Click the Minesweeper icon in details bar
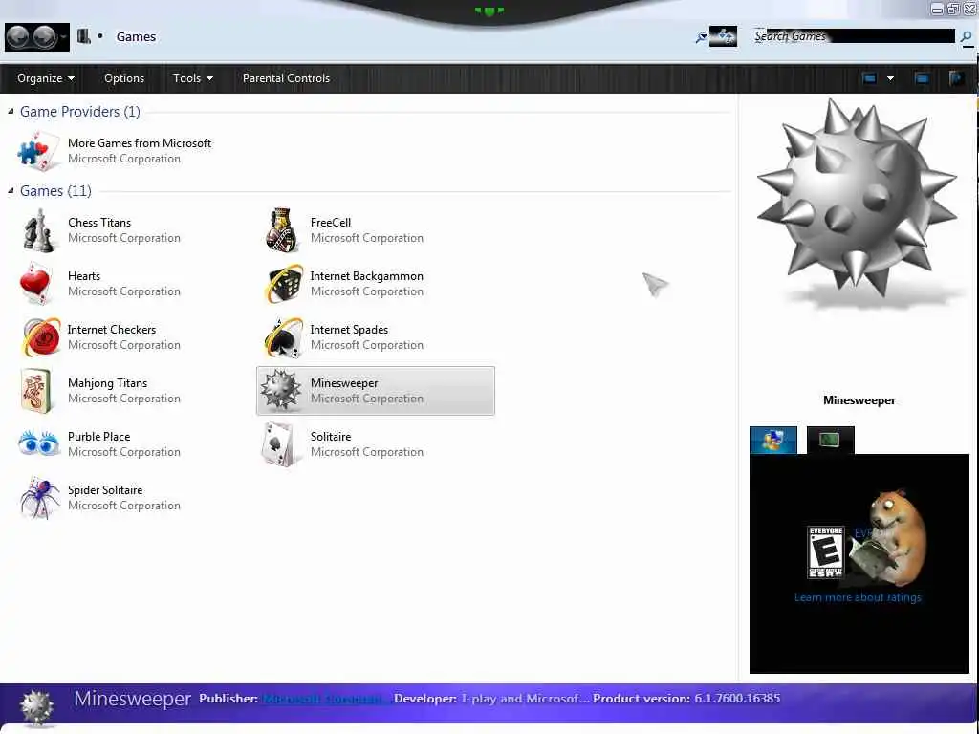Viewport: 979px width, 734px height. (37, 708)
